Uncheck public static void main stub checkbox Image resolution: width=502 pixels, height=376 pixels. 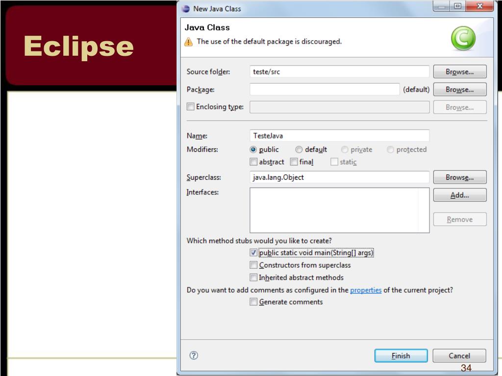253,253
